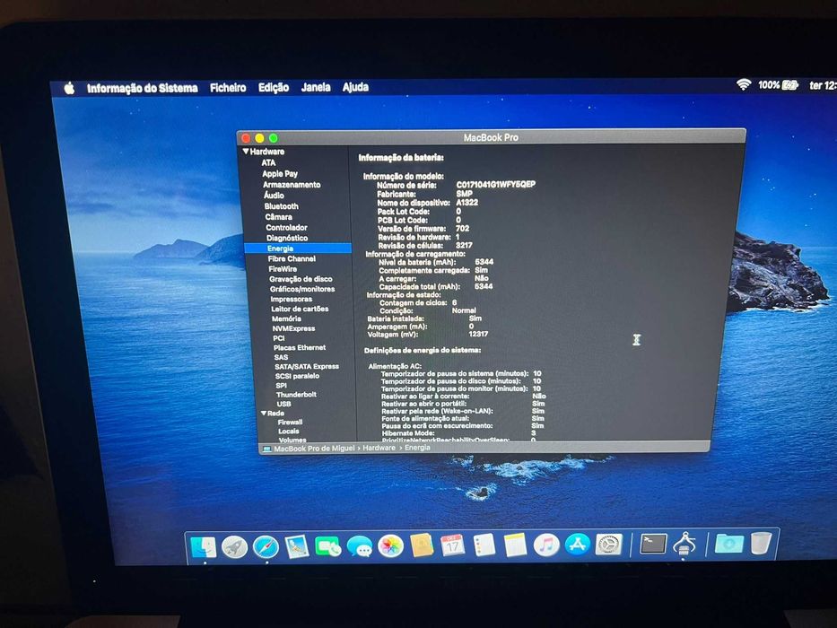Select Bluetooth in the sidebar
837x628 pixels.
(282, 206)
